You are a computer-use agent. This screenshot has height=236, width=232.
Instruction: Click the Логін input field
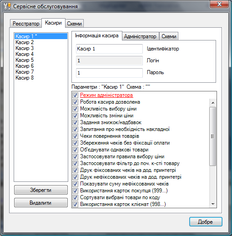(x=109, y=60)
